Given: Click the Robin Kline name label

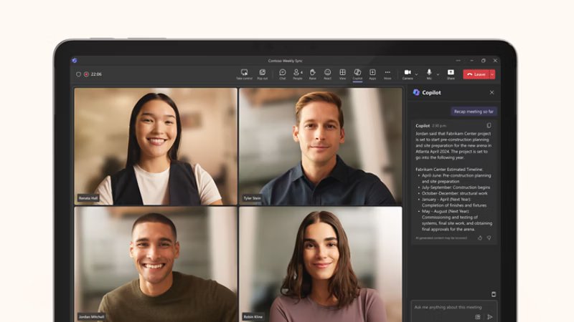Looking at the screenshot, I should click(x=253, y=316).
